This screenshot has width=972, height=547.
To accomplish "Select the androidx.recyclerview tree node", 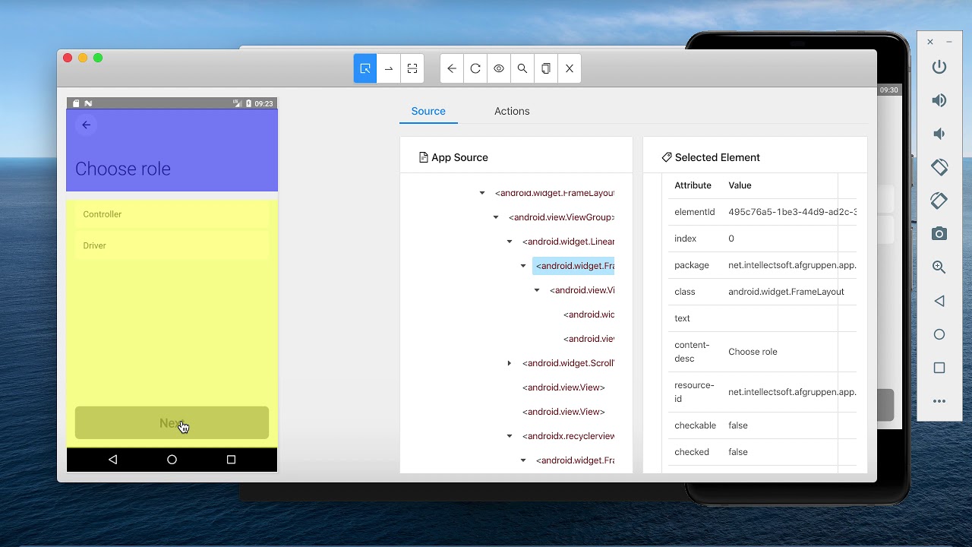I will pos(568,436).
